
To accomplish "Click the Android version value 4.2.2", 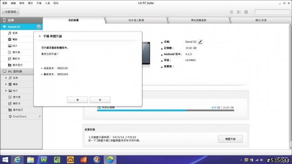I will [188, 54].
